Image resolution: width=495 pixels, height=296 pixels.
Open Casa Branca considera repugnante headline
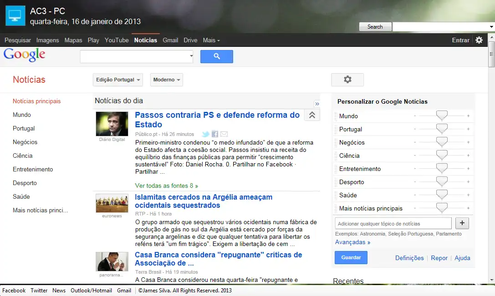(219, 259)
